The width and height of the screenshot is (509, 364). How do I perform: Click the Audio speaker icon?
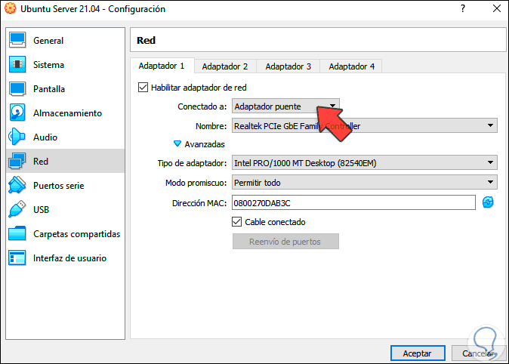click(x=17, y=137)
